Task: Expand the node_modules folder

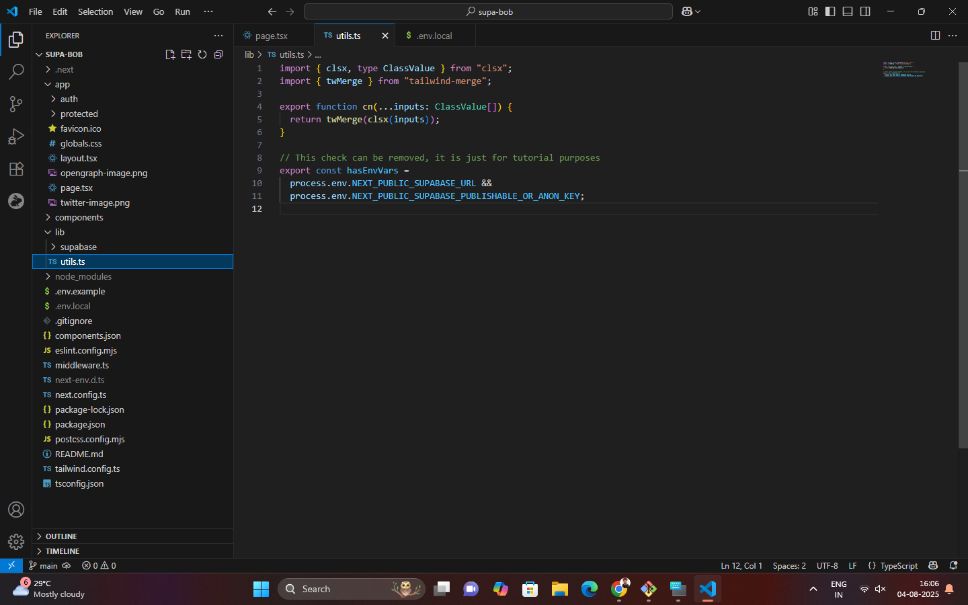Action: (x=132, y=276)
